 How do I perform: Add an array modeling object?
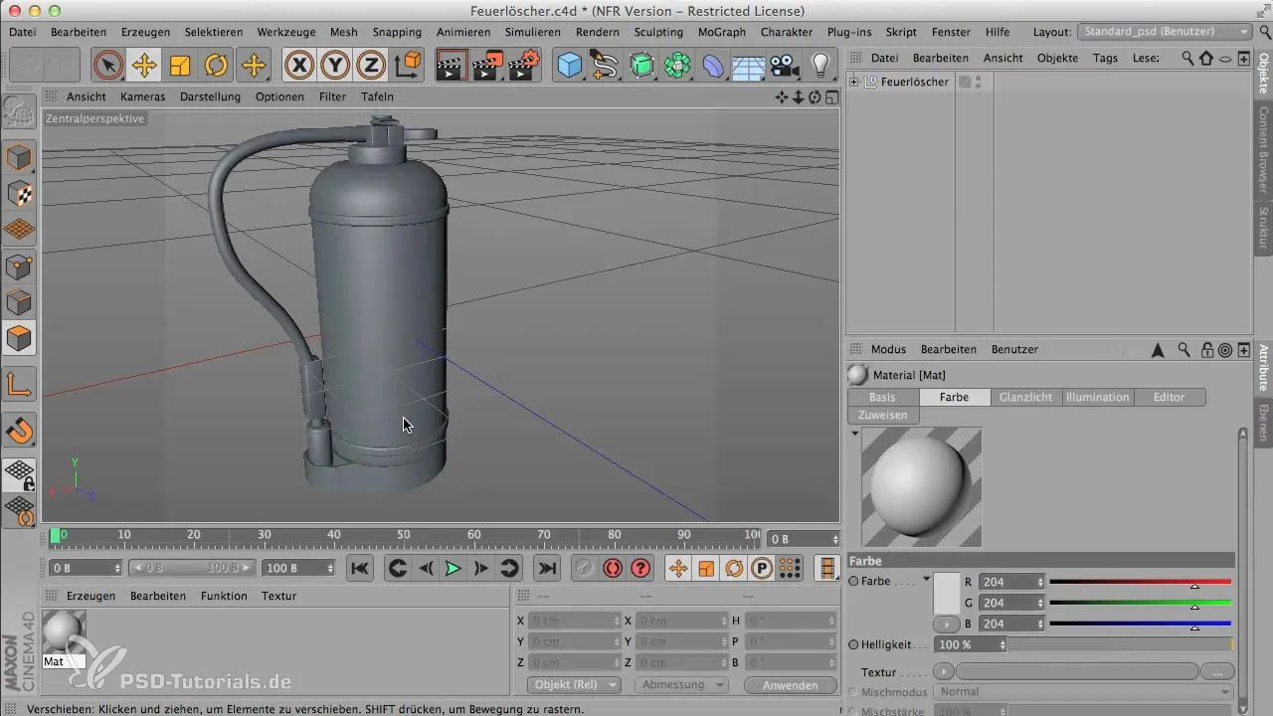[677, 66]
